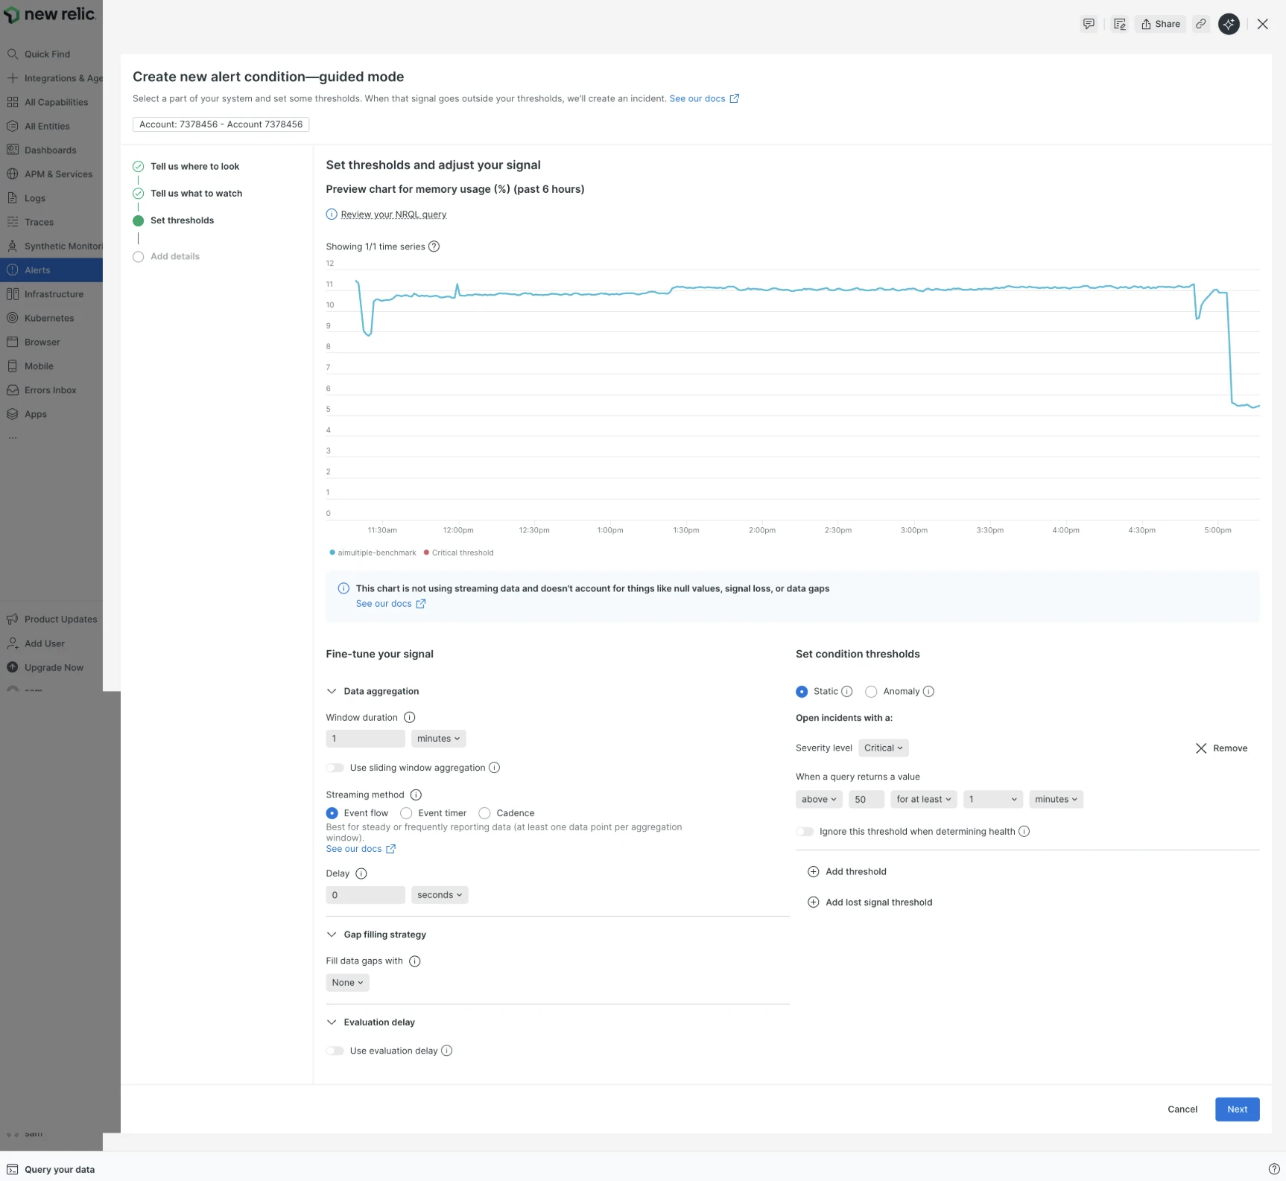The height and width of the screenshot is (1181, 1286).
Task: Open APM & Services in sidebar
Action: point(51,174)
